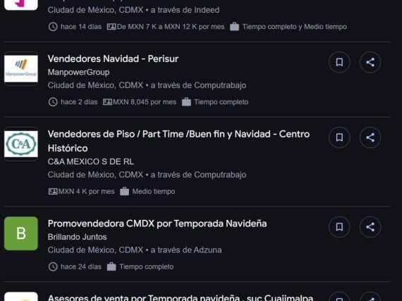Open Vendedores de Piso Part Time title
This screenshot has width=402, height=301.
click(x=178, y=141)
